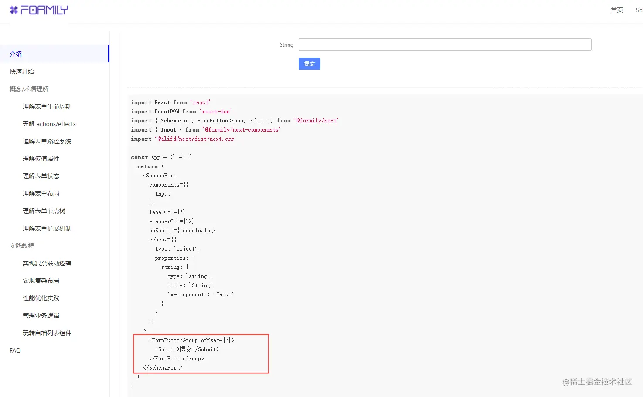Open 实现复杂联动逻辑 tutorial
Viewport: 643px width, 397px height.
[47, 263]
